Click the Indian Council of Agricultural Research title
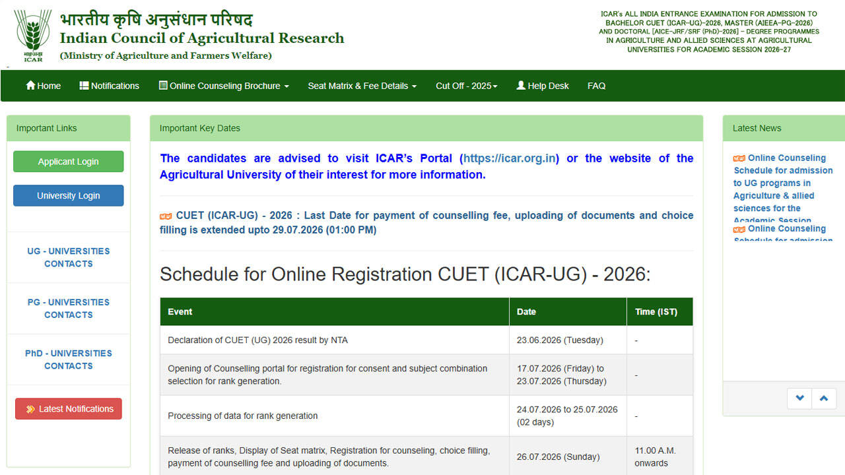This screenshot has height=475, width=845. (202, 38)
